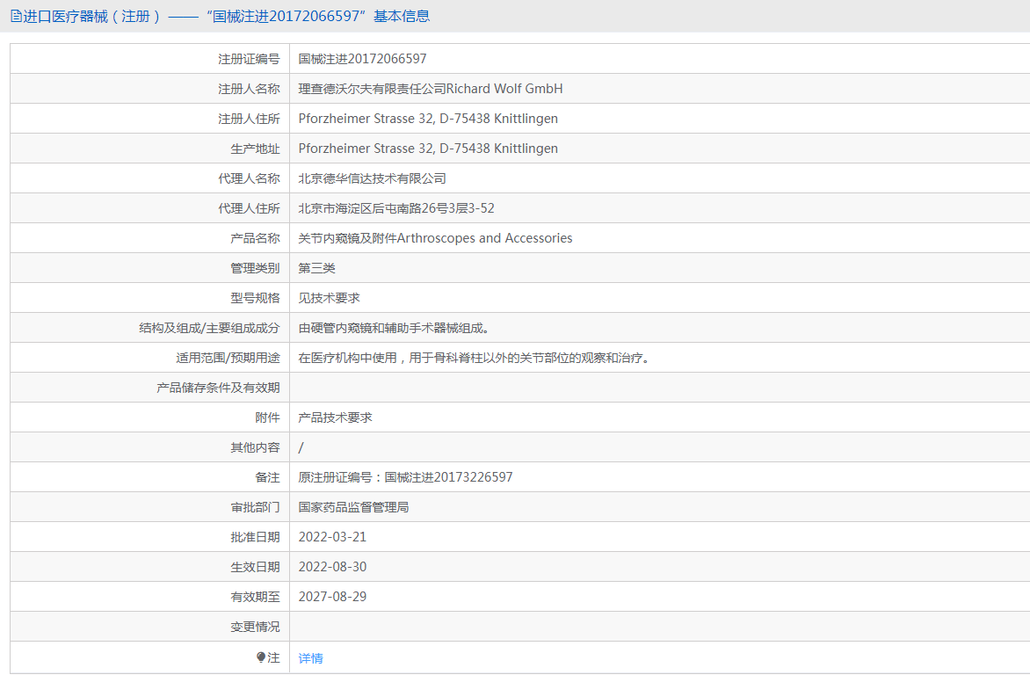Click the 产品储存条件及有效期 label
Screen dimensions: 1030x675
click(x=218, y=388)
